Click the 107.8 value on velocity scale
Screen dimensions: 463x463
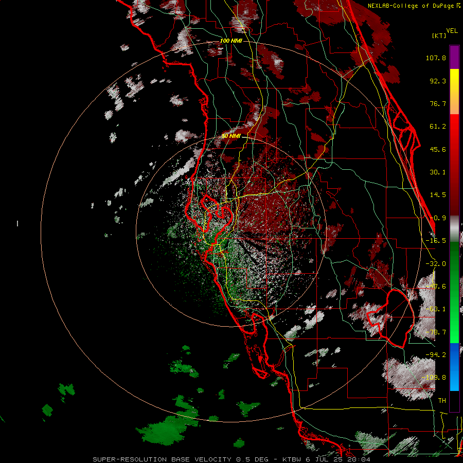(436, 58)
